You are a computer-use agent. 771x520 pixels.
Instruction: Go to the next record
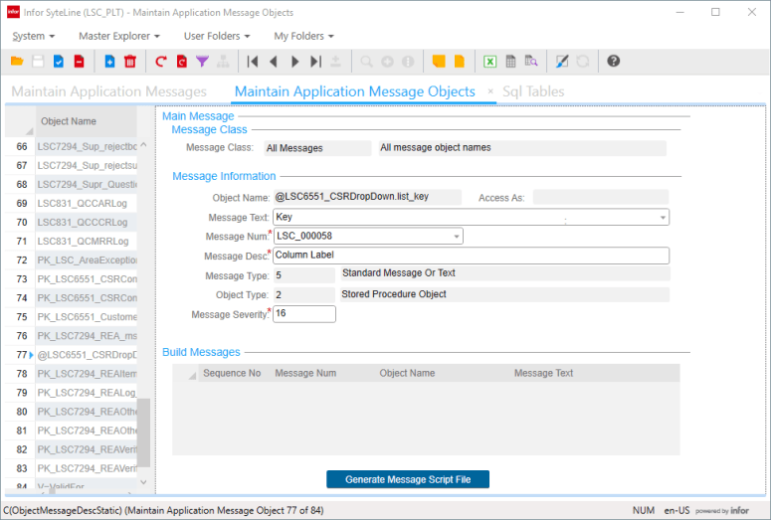(295, 62)
